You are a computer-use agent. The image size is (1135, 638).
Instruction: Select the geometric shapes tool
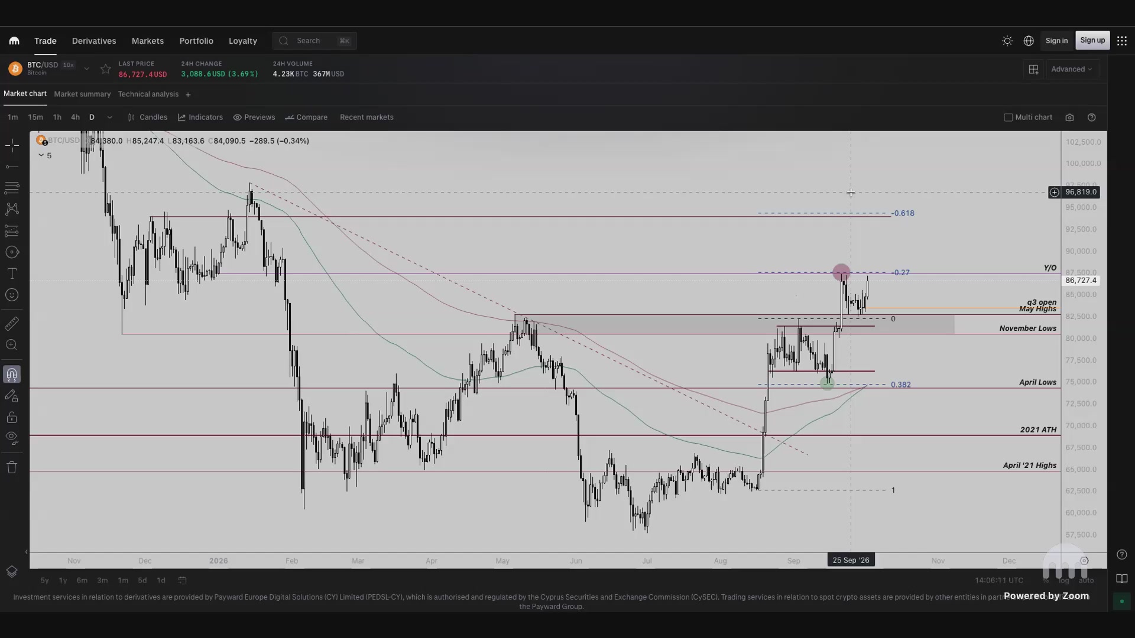coord(12,252)
